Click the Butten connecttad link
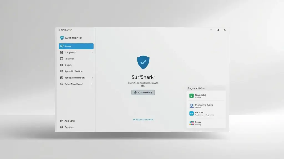Viewport: 284px width, 159px height. pyautogui.click(x=143, y=120)
